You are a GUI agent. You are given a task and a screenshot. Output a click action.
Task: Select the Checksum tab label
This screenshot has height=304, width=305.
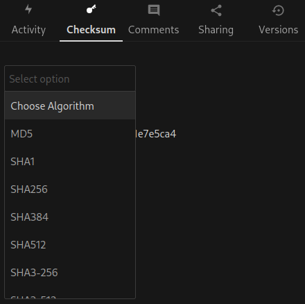(x=91, y=30)
